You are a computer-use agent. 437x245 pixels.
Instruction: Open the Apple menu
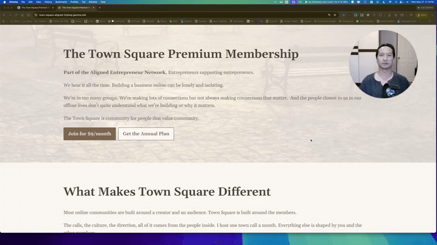pos(4,2)
